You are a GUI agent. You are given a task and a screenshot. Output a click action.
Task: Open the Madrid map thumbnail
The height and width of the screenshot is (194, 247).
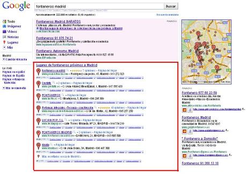[x=206, y=52]
